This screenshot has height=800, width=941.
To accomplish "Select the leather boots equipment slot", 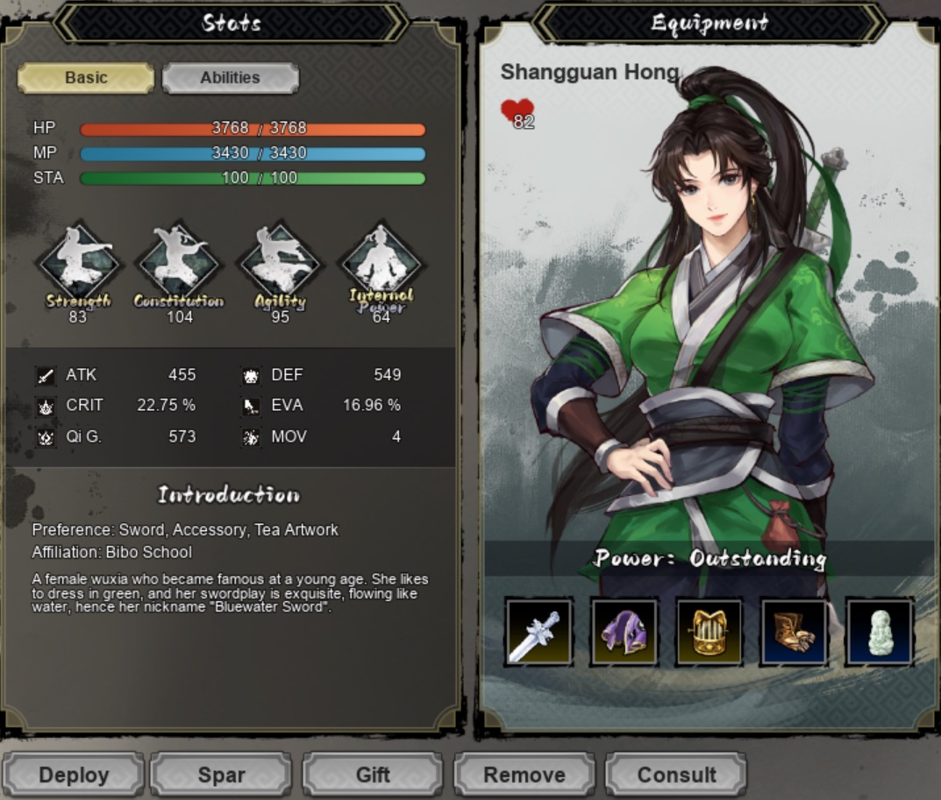I will (794, 632).
